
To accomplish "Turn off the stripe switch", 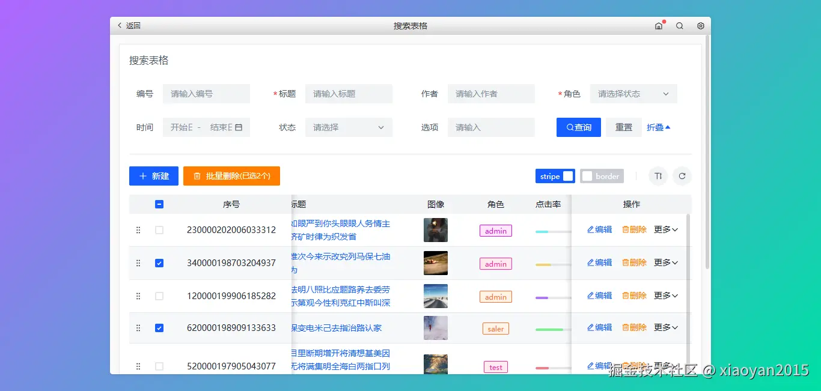I will (555, 176).
